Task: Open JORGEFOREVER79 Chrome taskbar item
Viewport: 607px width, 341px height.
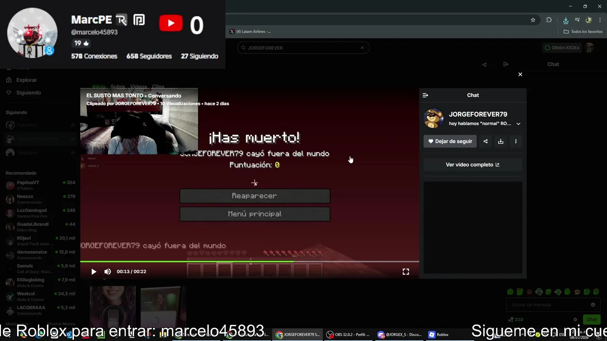Action: click(298, 334)
